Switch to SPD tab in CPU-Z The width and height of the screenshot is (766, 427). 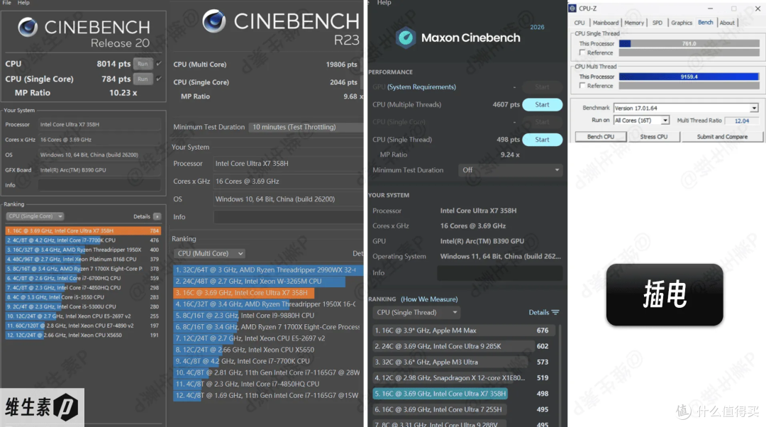(x=657, y=23)
